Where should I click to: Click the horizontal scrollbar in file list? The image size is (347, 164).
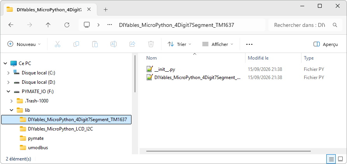pos(228,151)
